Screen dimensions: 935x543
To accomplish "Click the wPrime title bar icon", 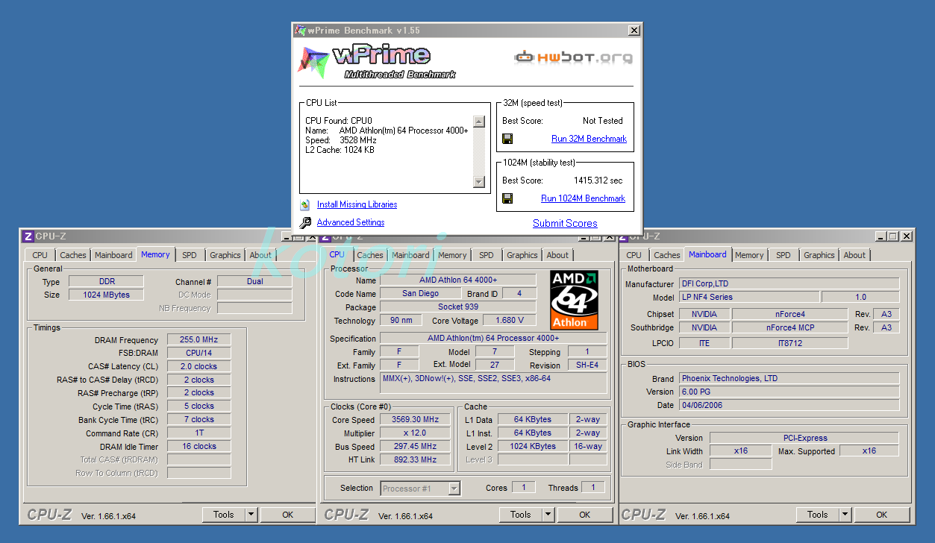I will pos(299,31).
